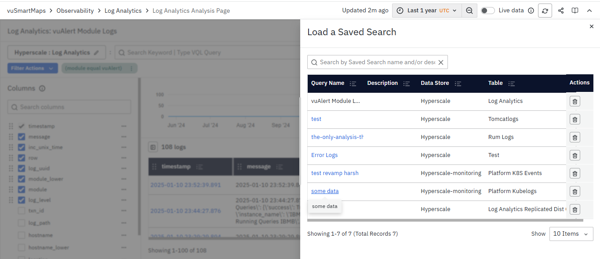Toggle the Live data switch

click(487, 11)
